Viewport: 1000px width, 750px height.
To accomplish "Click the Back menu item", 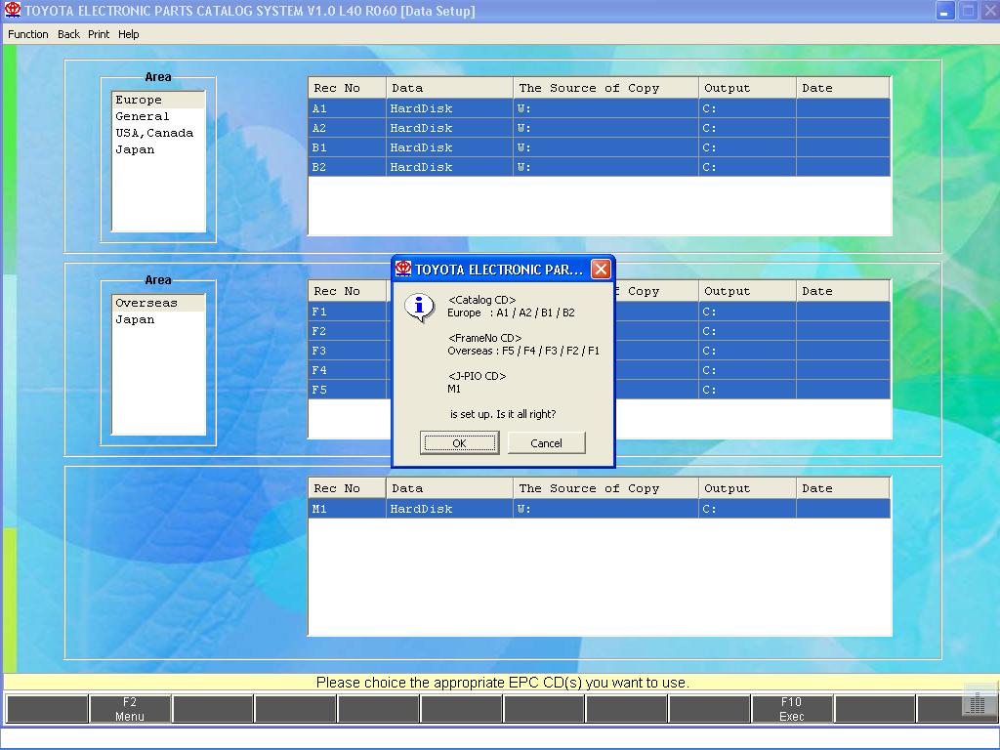I will (68, 34).
